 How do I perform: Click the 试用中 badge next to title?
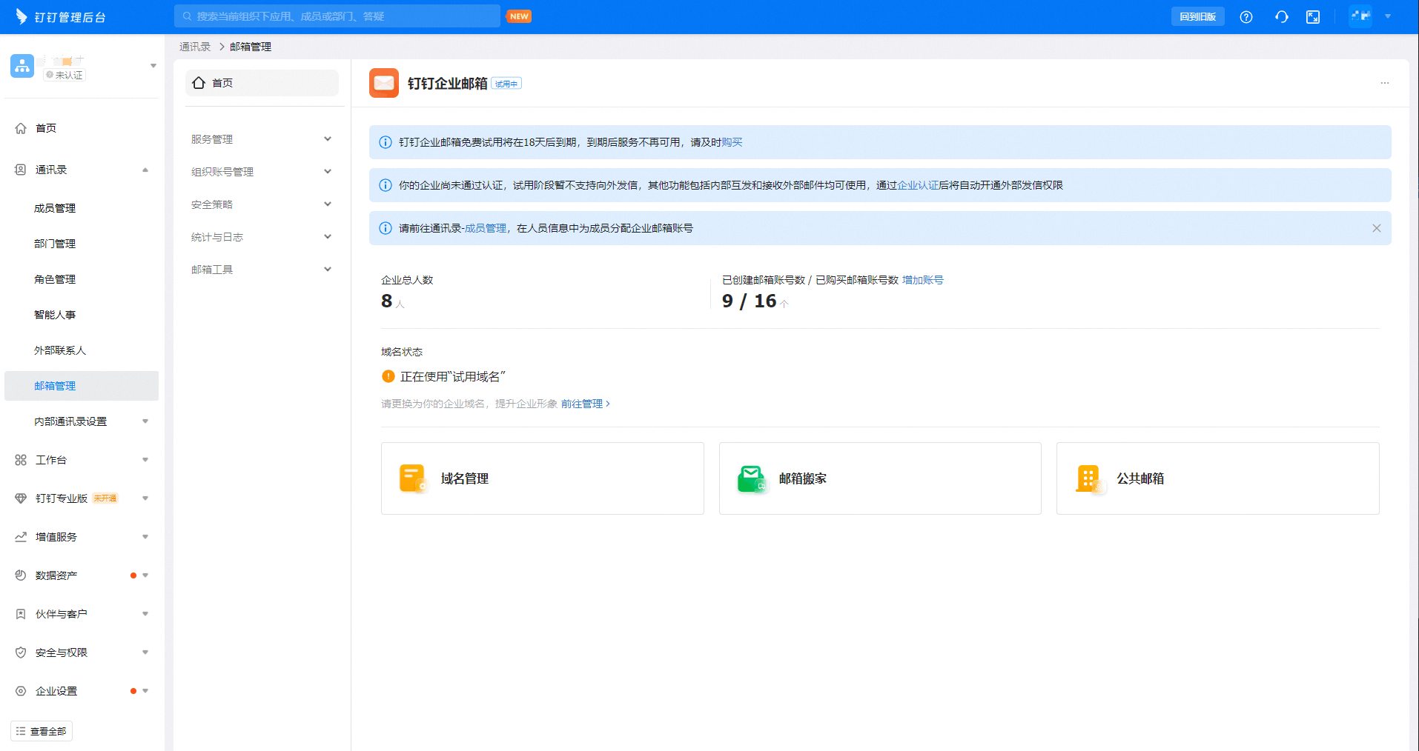pos(506,84)
